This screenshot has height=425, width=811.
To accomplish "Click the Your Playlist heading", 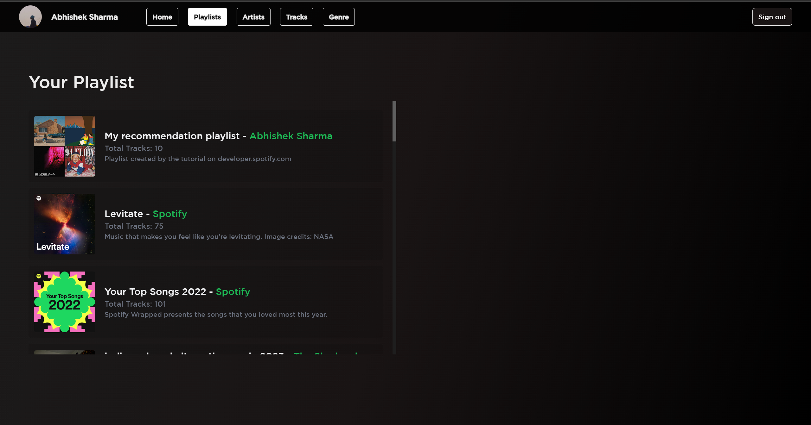I will [x=81, y=82].
